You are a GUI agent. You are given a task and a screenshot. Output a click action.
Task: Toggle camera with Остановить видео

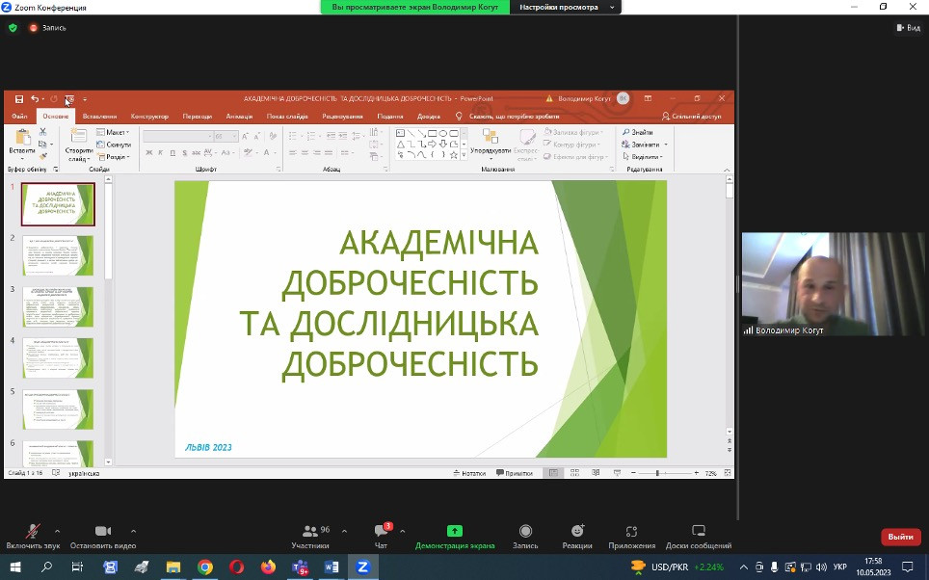(103, 532)
